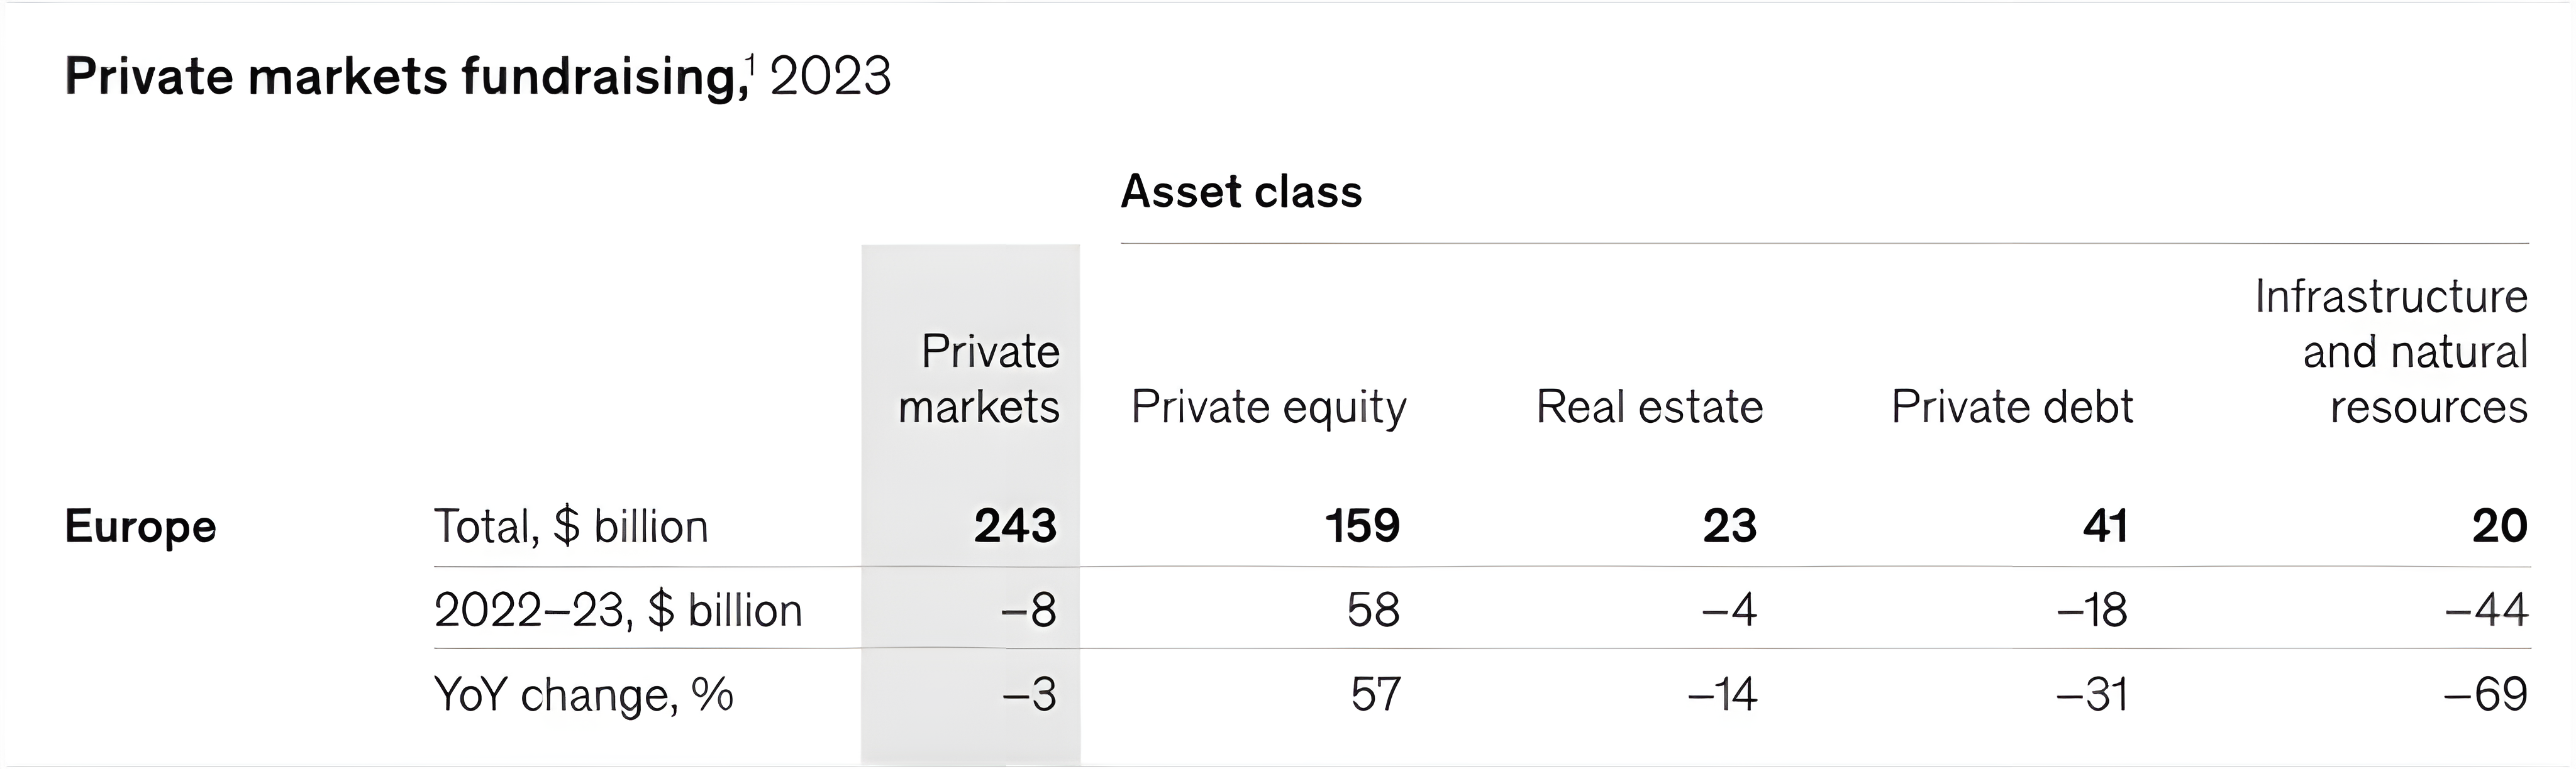Image resolution: width=2576 pixels, height=769 pixels.
Task: Select the "Total, $ billion" row label
Action: click(x=571, y=526)
